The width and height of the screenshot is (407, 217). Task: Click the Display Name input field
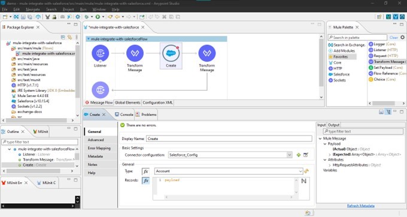pos(229,139)
